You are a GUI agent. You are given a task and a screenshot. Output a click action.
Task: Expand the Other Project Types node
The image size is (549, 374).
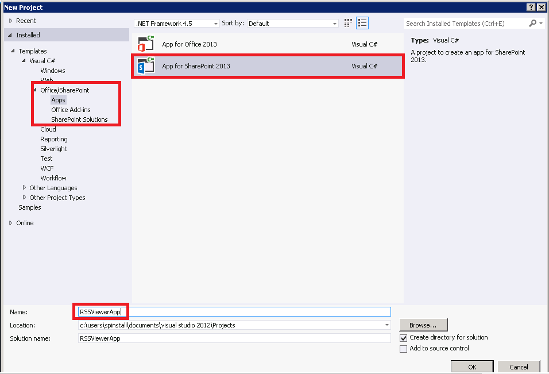[x=24, y=198]
